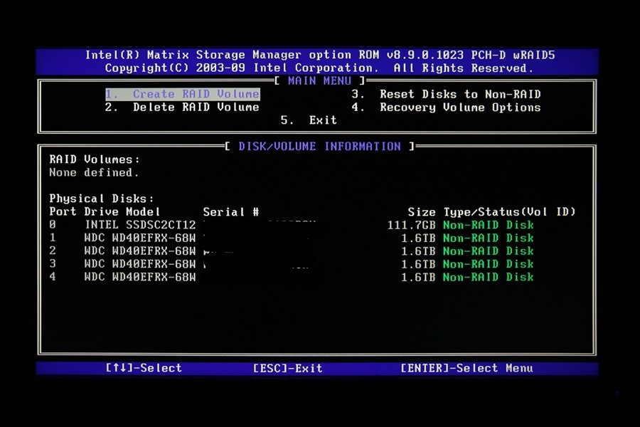Select WDC WD40EFRX-68W on port 2
Viewport: 640px width, 427px height.
[140, 251]
